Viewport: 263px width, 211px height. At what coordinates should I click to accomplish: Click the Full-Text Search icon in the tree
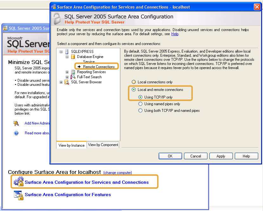(x=73, y=77)
